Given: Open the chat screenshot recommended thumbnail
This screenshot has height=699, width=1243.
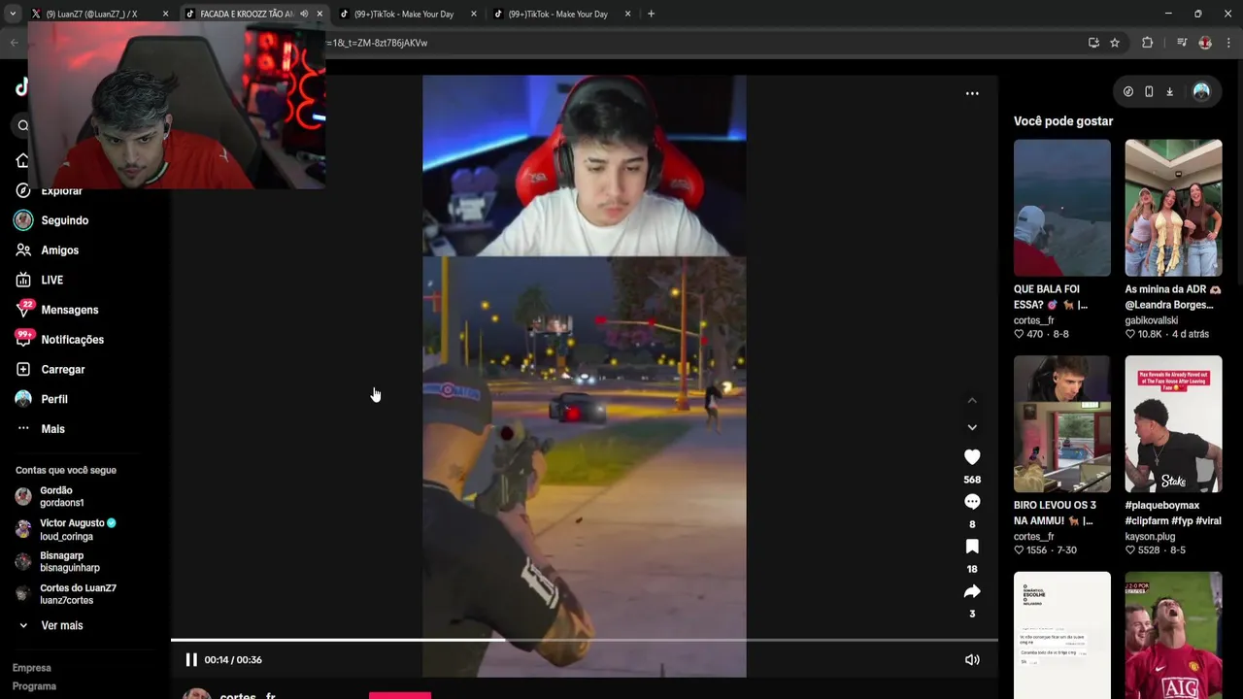Looking at the screenshot, I should point(1062,635).
